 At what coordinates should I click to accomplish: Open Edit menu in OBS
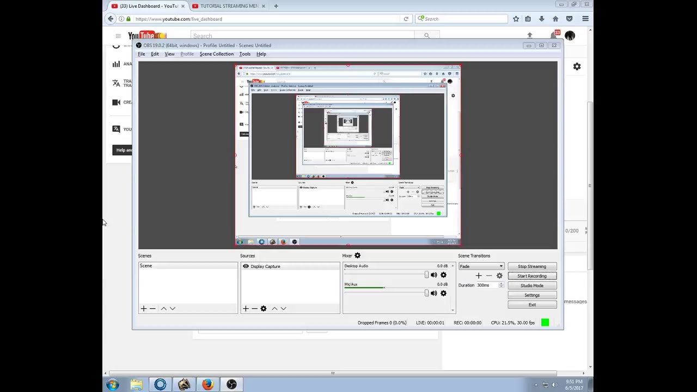pos(155,54)
